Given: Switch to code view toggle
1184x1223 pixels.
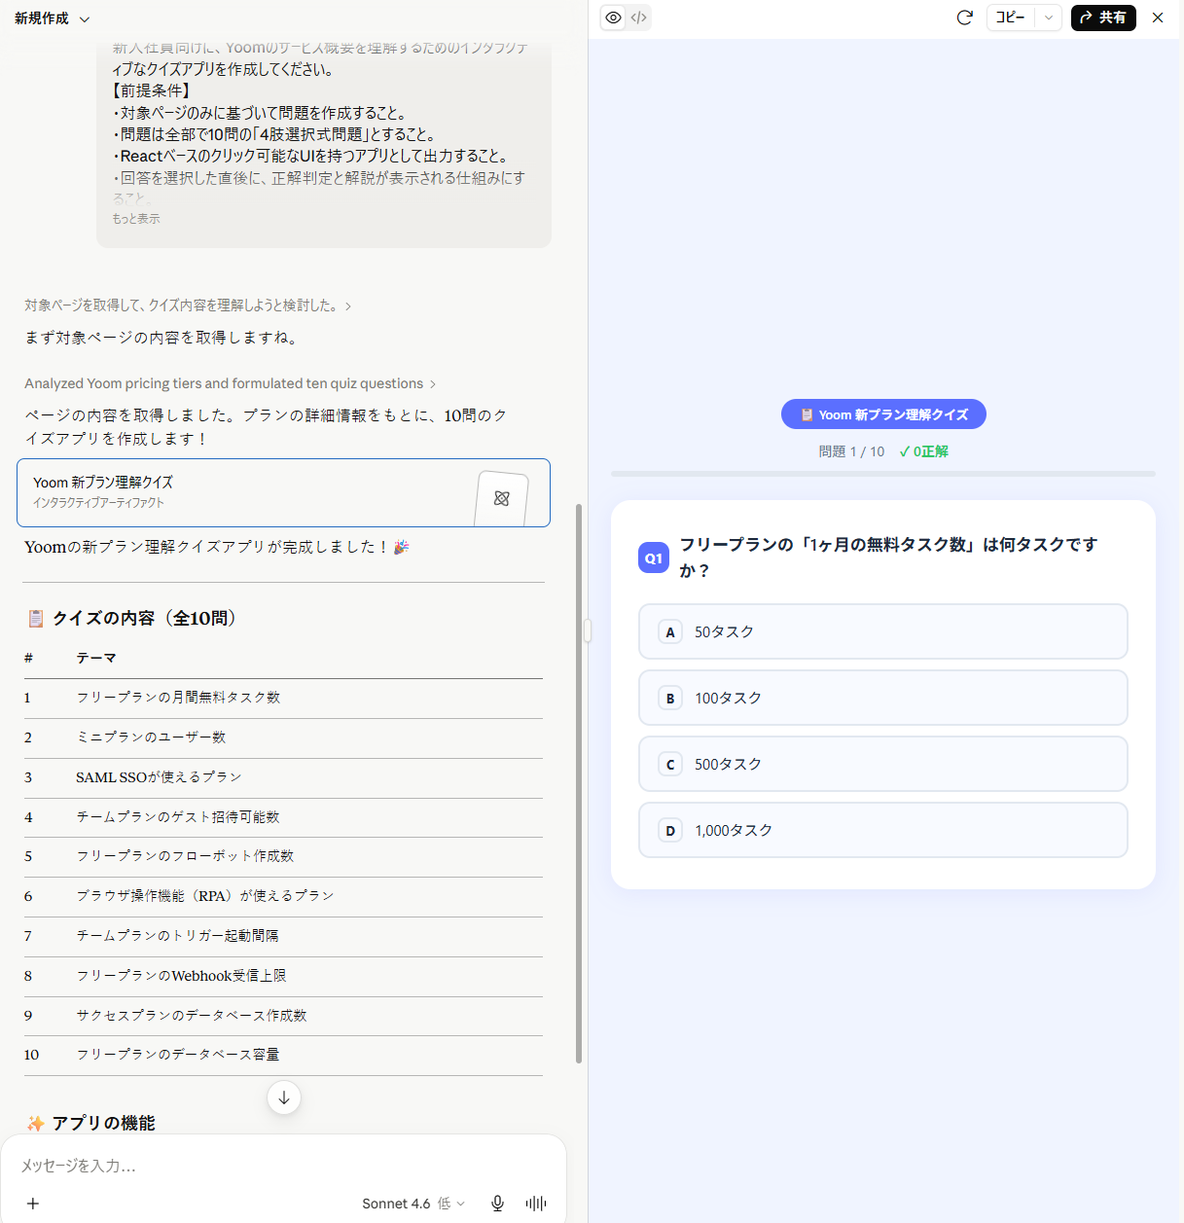Looking at the screenshot, I should [x=639, y=18].
